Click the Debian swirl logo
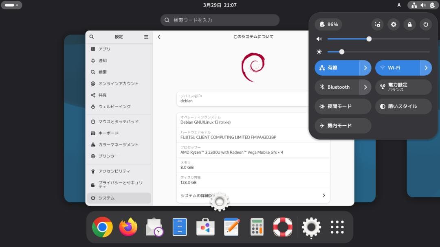440x247 pixels. [253, 67]
